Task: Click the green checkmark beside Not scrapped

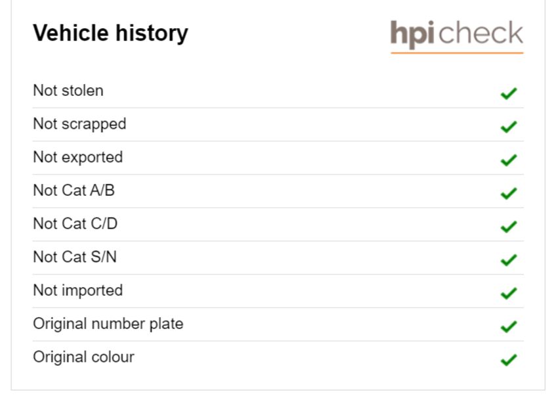Action: (509, 127)
